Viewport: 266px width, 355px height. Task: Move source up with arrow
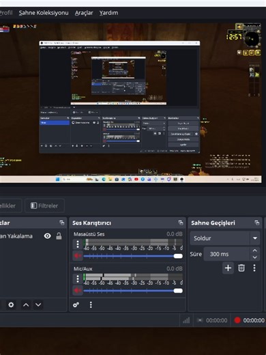point(26,304)
